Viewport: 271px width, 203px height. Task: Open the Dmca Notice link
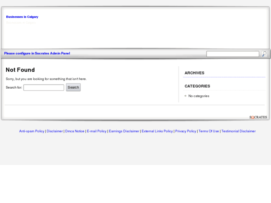coord(75,131)
